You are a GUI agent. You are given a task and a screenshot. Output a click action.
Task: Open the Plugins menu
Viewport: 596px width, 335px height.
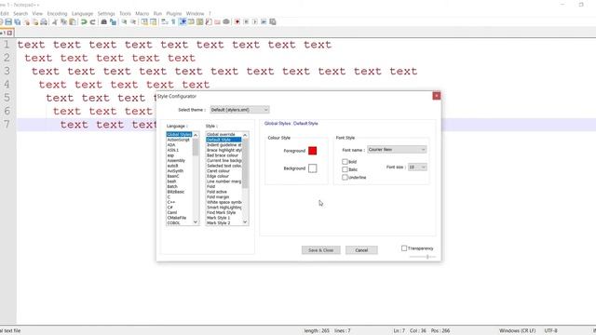(174, 14)
